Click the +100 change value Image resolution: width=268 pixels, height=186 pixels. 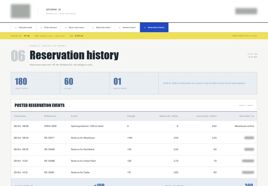pyautogui.click(x=130, y=138)
